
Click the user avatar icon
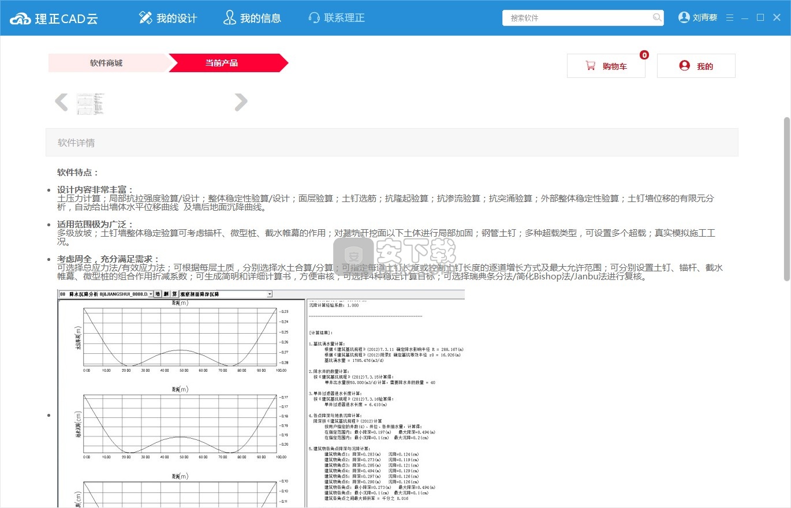click(684, 17)
